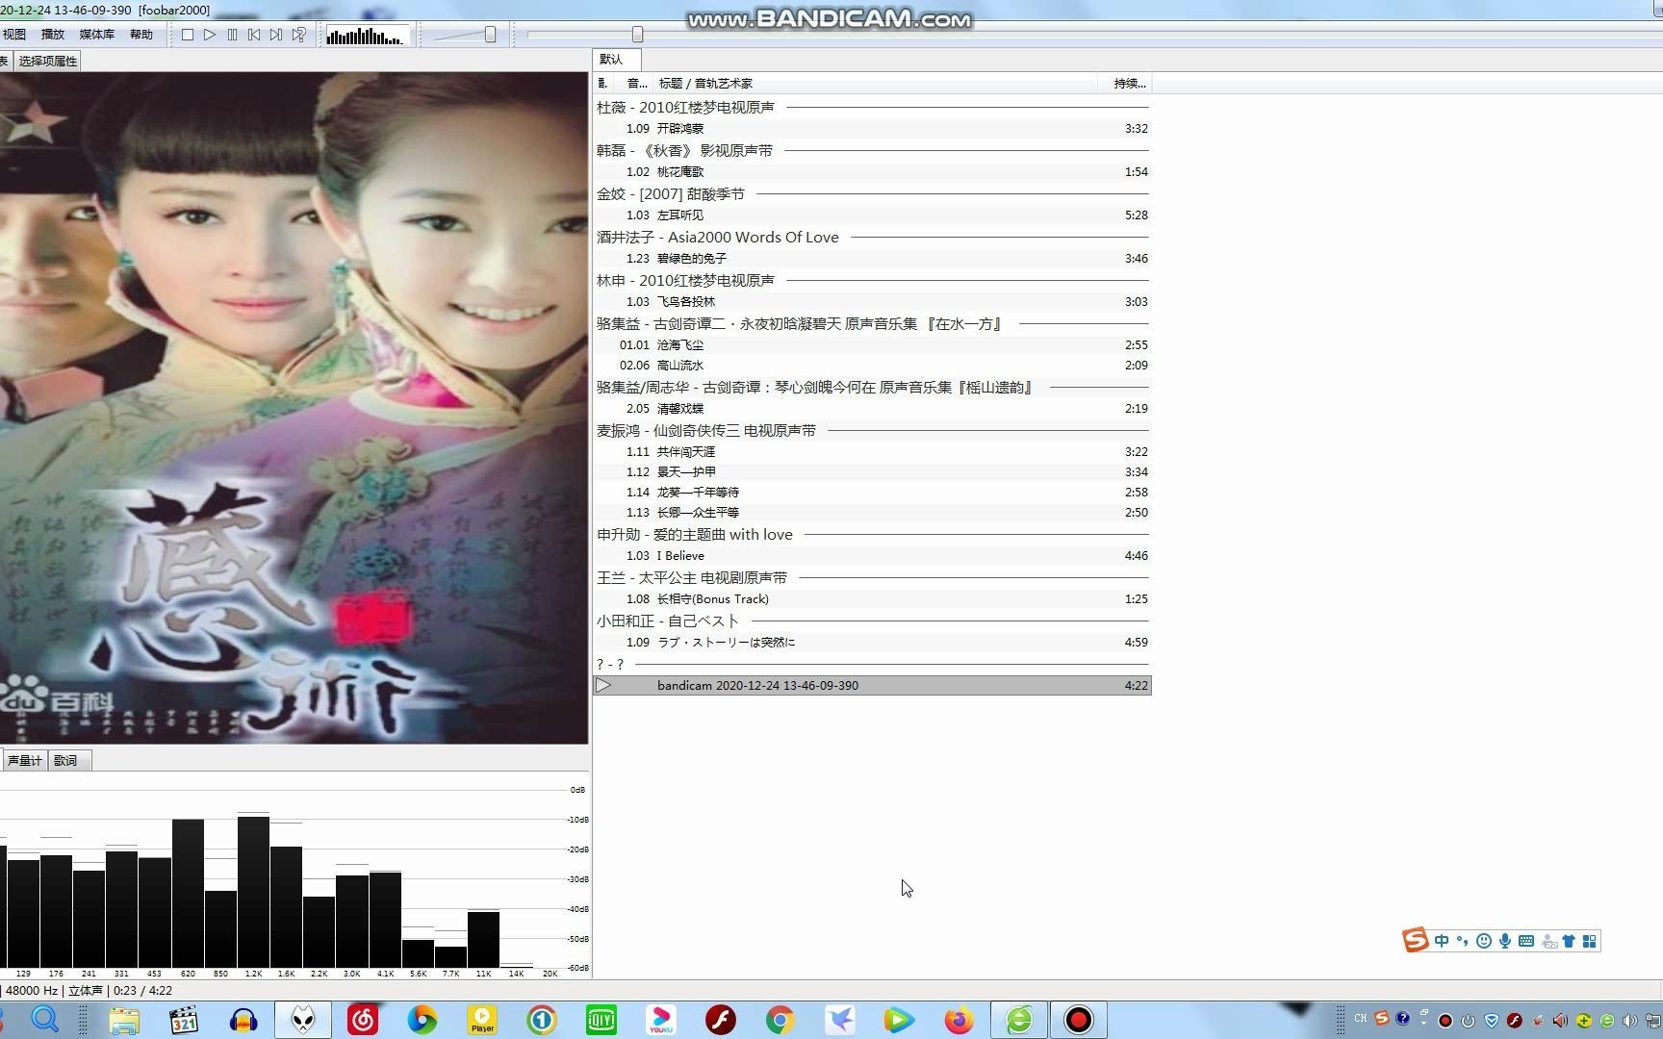Sort by the 持续... duration column header
Image resolution: width=1663 pixels, height=1039 pixels.
click(1125, 84)
